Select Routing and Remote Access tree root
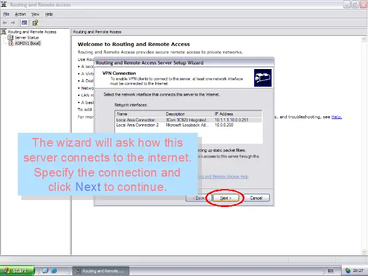368x276 pixels. 32,32
